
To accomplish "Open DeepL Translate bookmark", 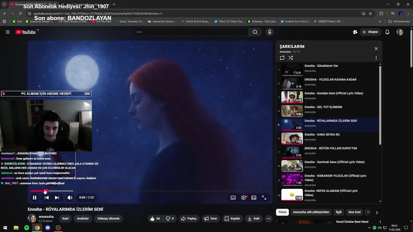I will (129, 22).
